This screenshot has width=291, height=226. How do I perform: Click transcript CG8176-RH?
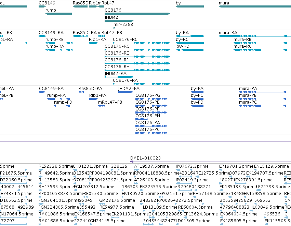point(117,67)
